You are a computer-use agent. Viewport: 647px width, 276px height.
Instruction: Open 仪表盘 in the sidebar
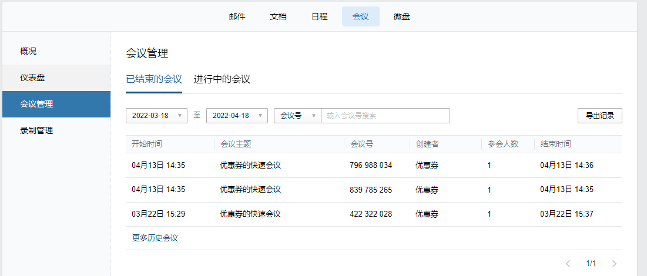tap(56, 78)
